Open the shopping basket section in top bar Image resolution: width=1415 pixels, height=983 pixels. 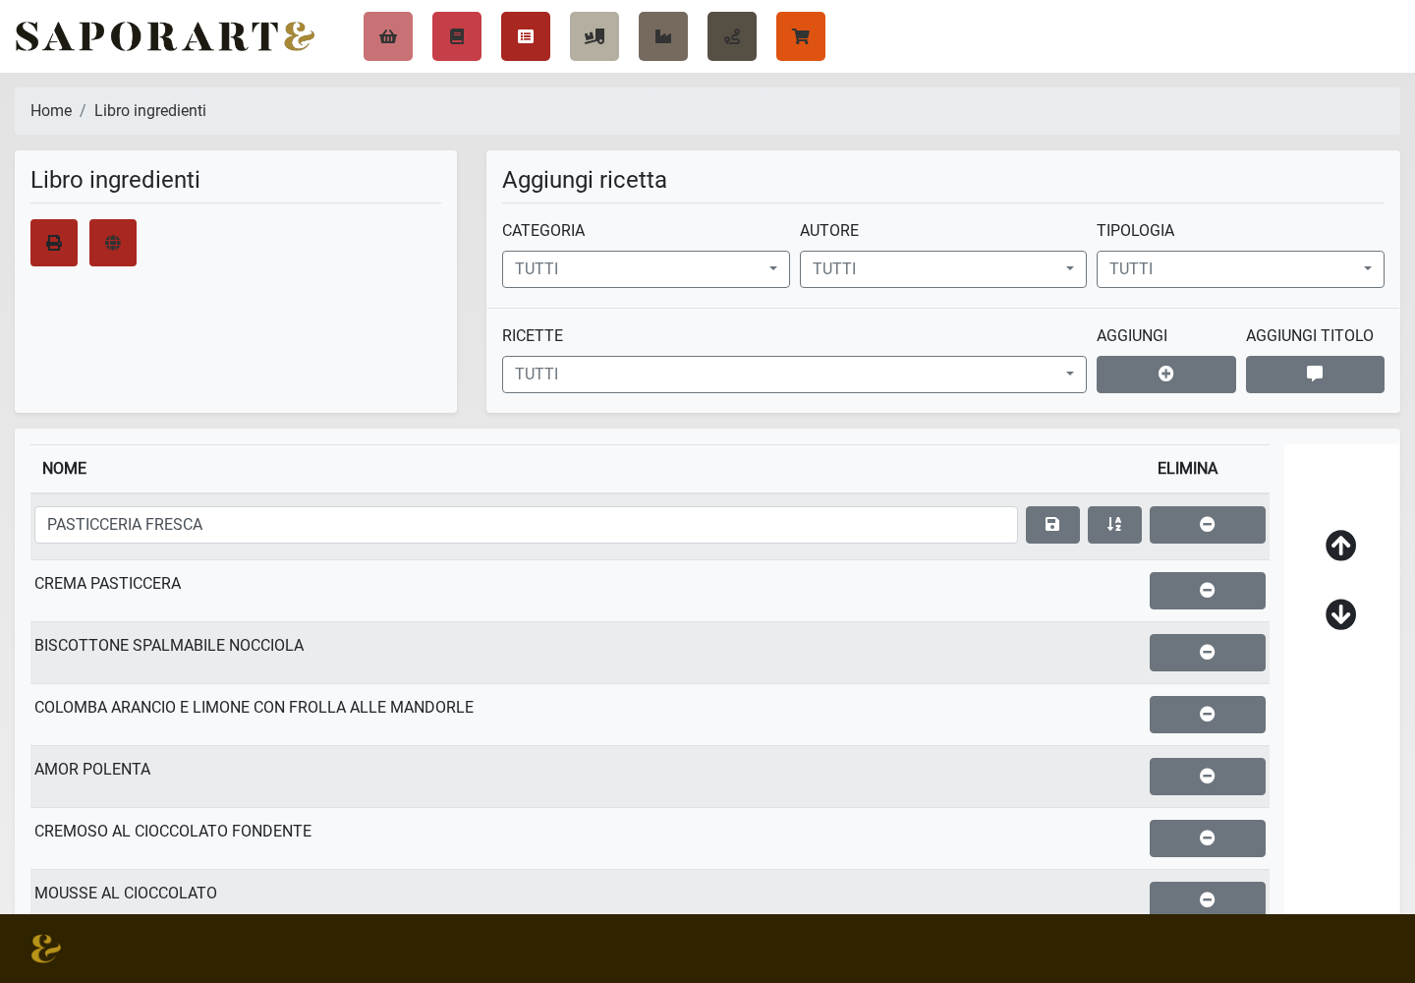pos(388,36)
